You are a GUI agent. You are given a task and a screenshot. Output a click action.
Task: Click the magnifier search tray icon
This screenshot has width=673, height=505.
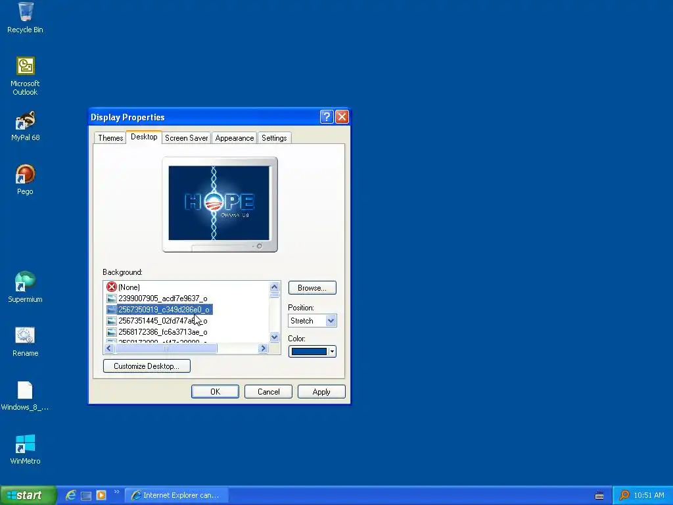coord(624,495)
